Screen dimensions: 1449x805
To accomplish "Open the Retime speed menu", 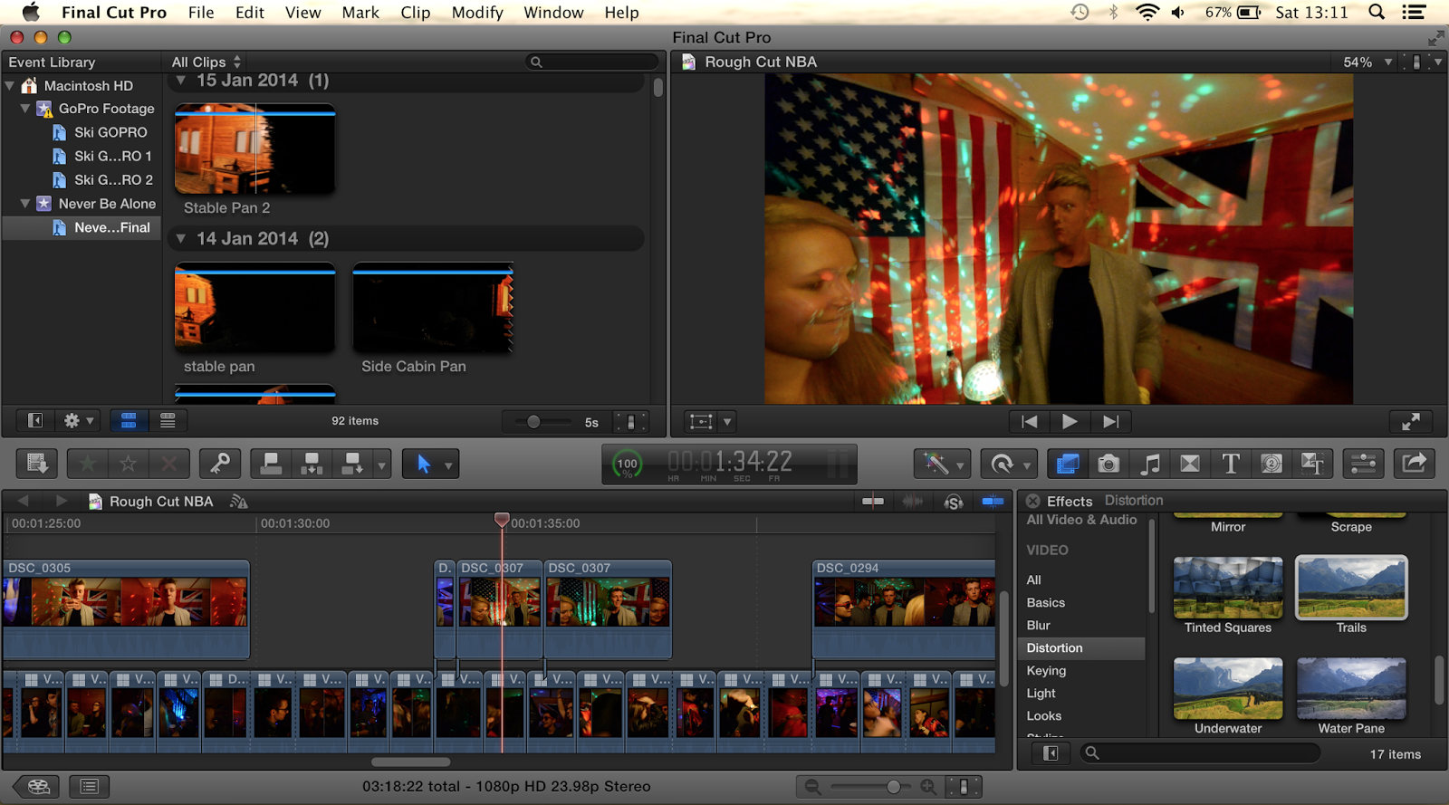I will click(x=1010, y=464).
